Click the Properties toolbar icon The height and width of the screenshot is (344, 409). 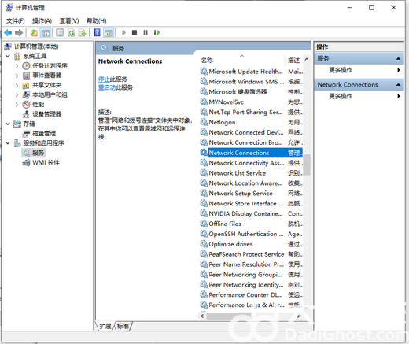click(x=60, y=33)
